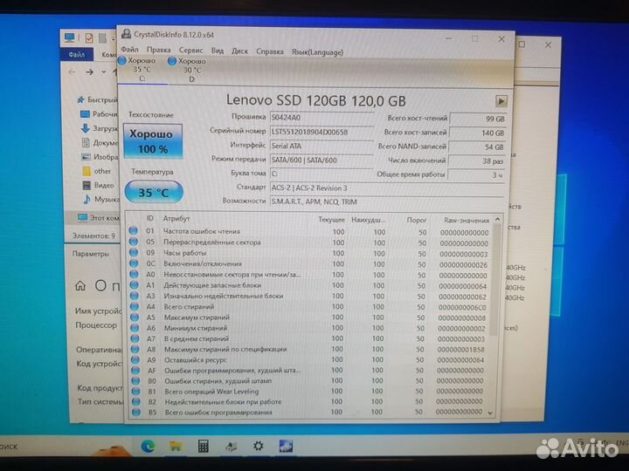The image size is (629, 471).
Task: Click the CrystalDiskInfo title bar icon
Action: (x=127, y=34)
